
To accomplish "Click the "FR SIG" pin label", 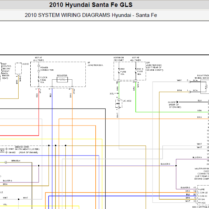I will (x=201, y=199).
